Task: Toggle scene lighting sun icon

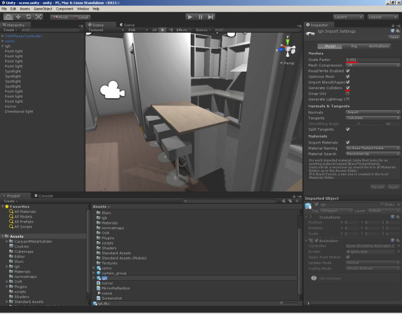Action: 163,30
